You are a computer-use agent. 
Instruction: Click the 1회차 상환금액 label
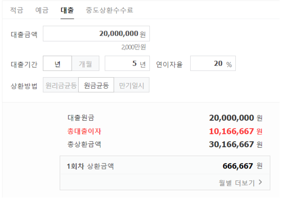click(90, 166)
